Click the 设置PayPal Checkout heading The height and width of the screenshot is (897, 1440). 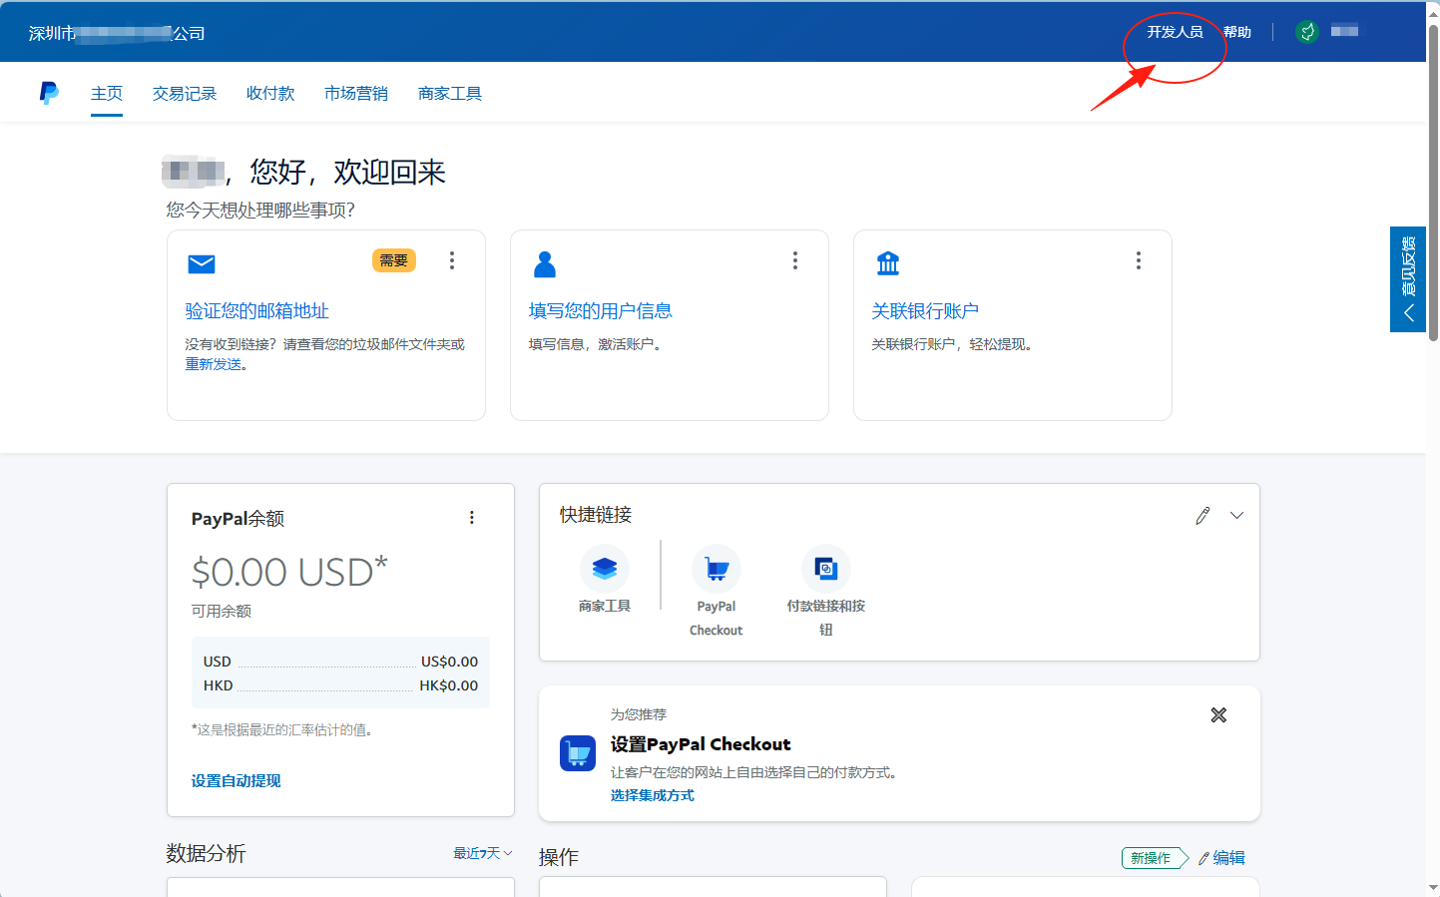pyautogui.click(x=701, y=744)
